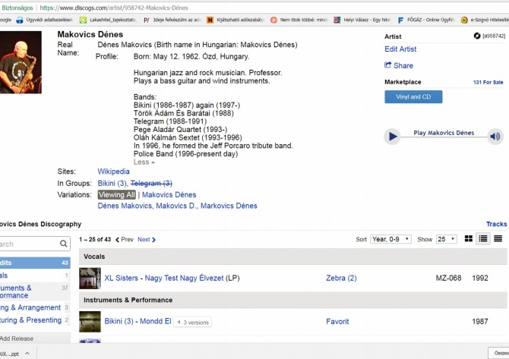This screenshot has height=359, width=509.
Task: Open the Zebra (2) label link
Action: (341, 278)
